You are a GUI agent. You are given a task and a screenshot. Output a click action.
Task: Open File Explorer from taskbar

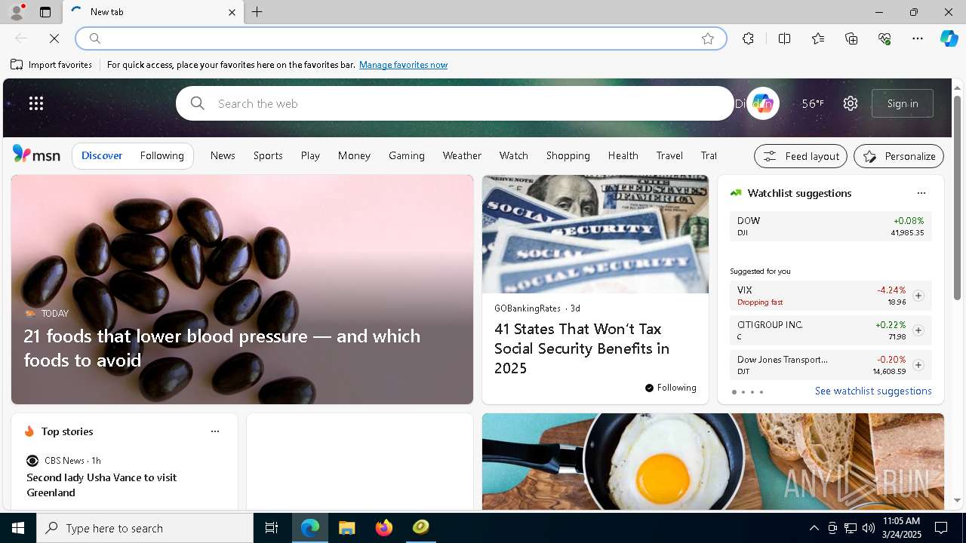tap(347, 528)
